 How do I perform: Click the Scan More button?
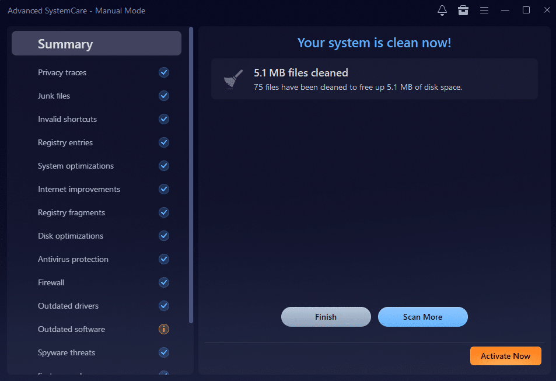[x=422, y=317]
